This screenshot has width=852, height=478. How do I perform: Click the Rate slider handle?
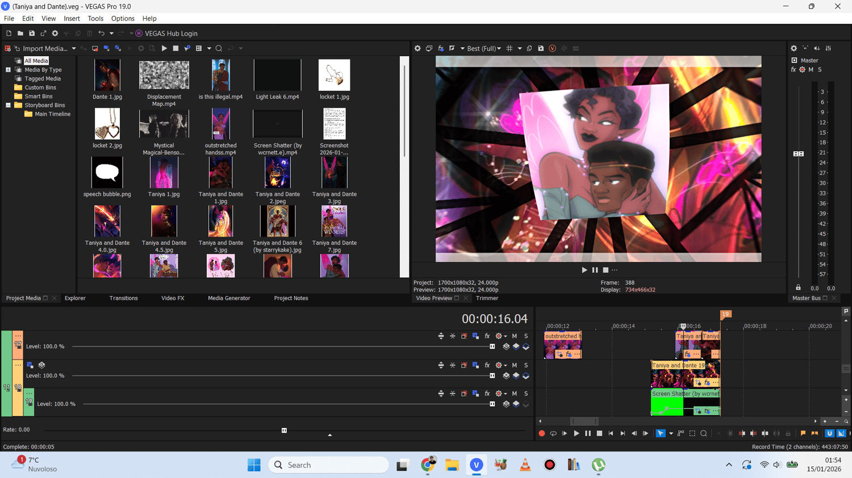pos(284,430)
